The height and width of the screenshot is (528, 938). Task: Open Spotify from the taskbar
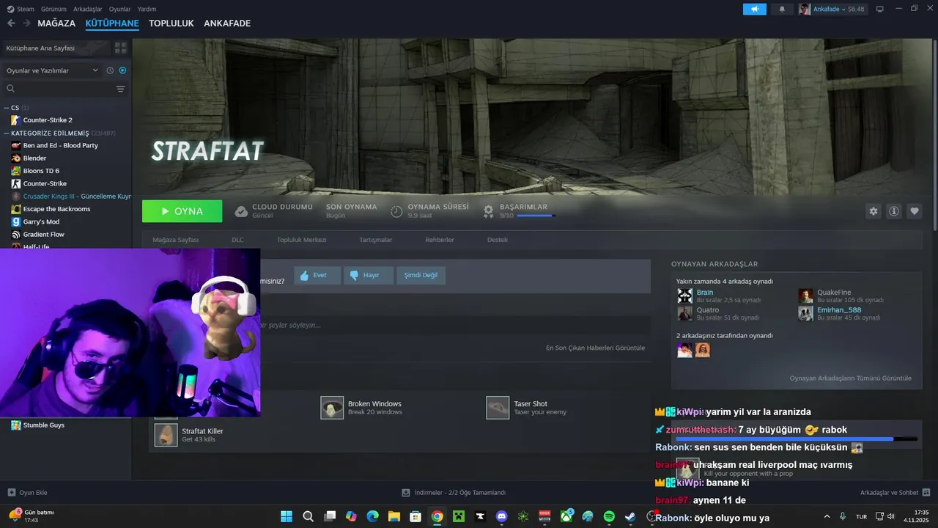point(609,516)
